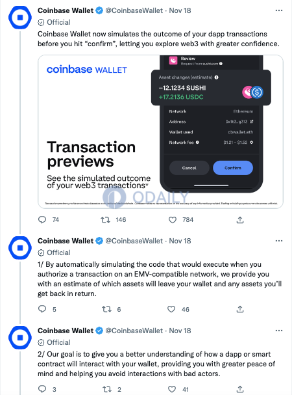Share the first tweet via share icon
Screen dimensions: 292x395
click(x=240, y=220)
